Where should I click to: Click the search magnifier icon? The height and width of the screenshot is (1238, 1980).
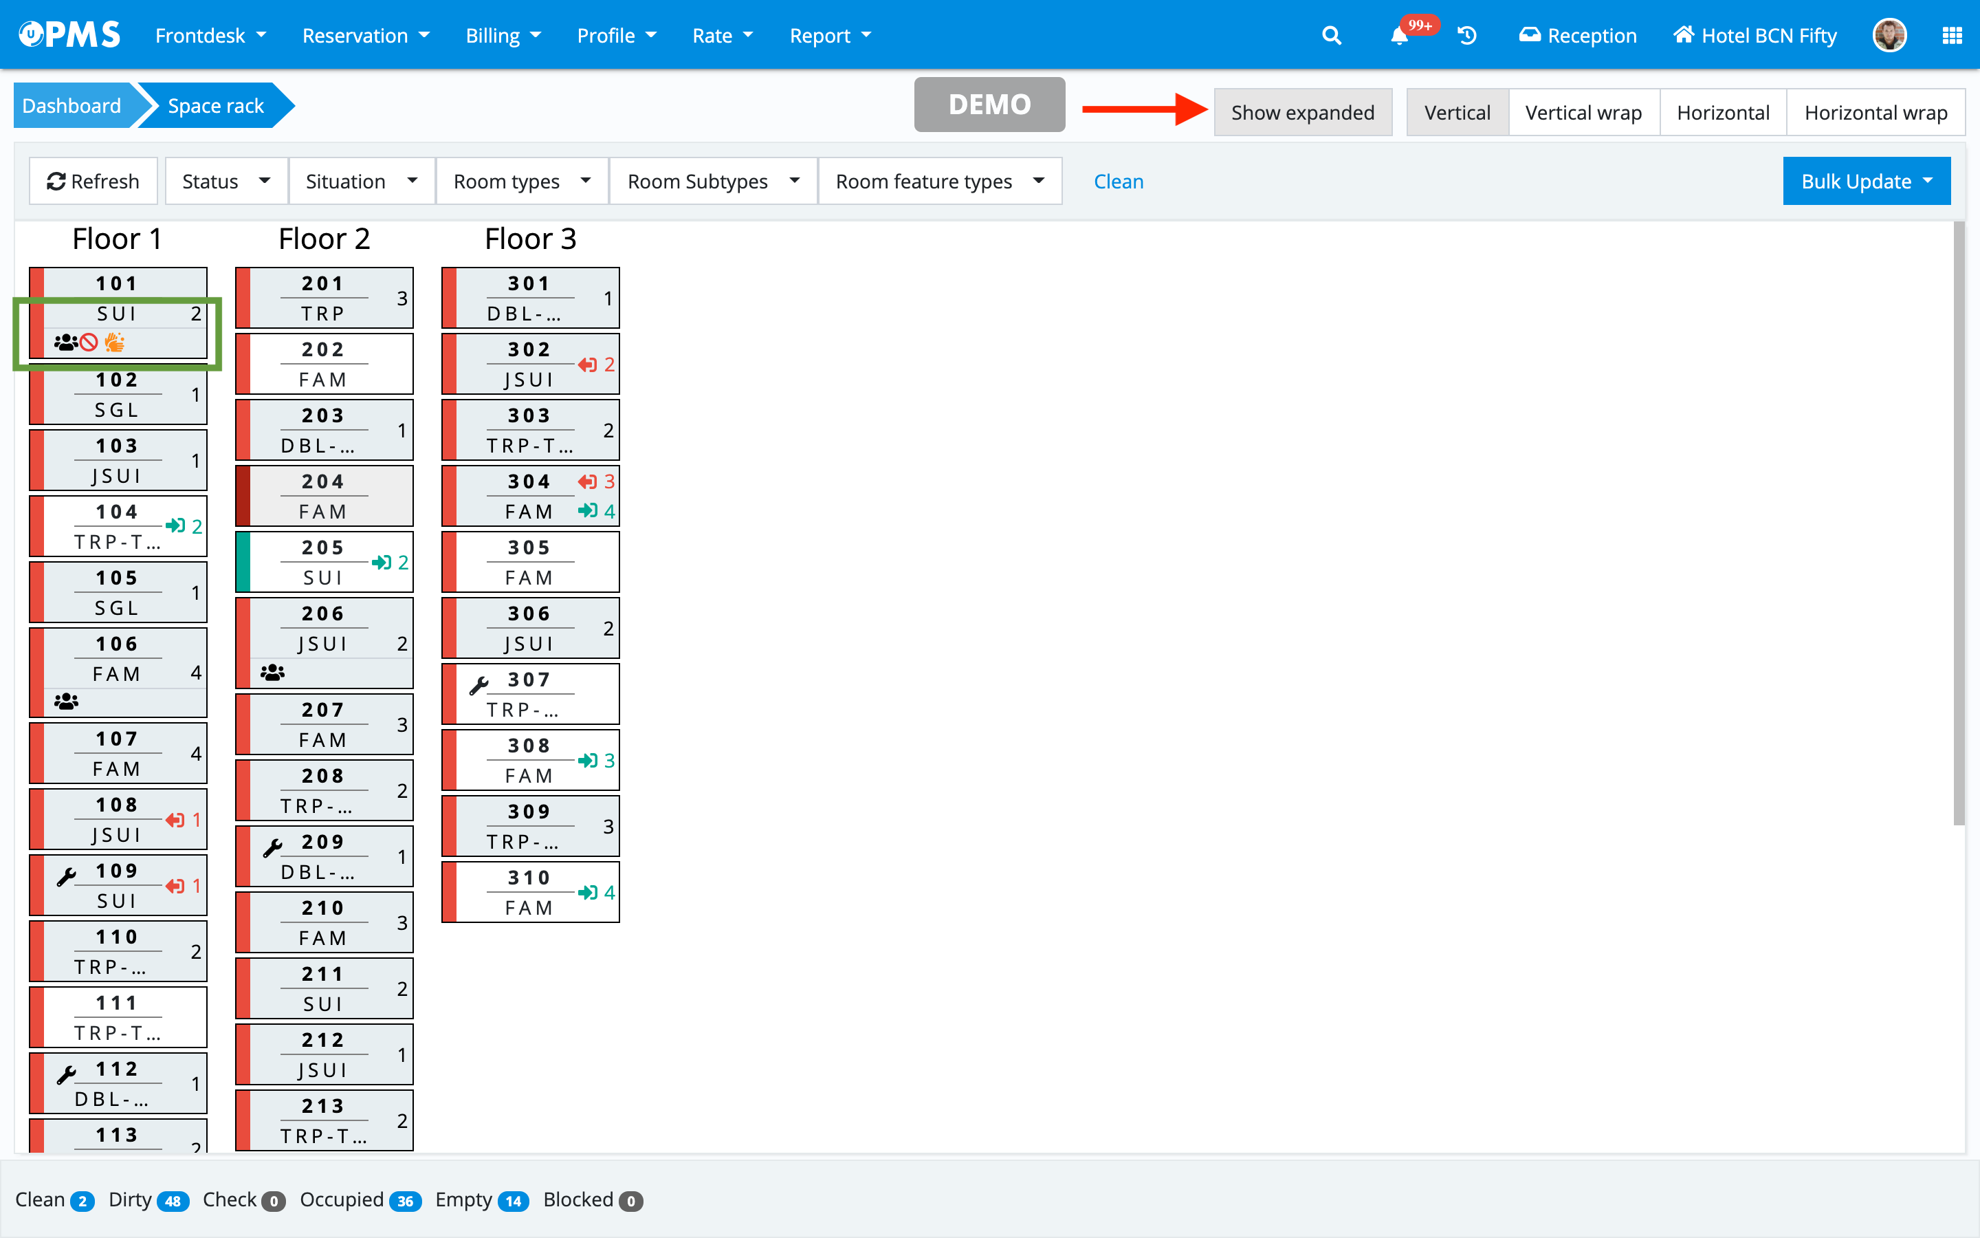point(1331,35)
